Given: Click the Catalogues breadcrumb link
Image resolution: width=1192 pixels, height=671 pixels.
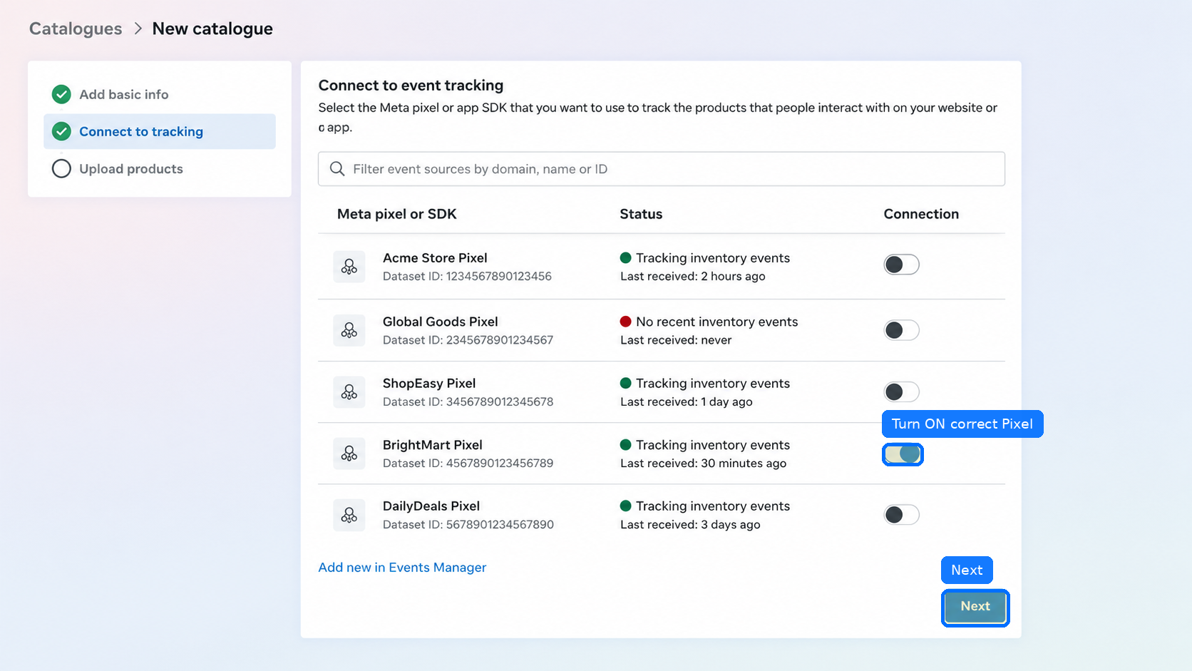Looking at the screenshot, I should [x=76, y=29].
